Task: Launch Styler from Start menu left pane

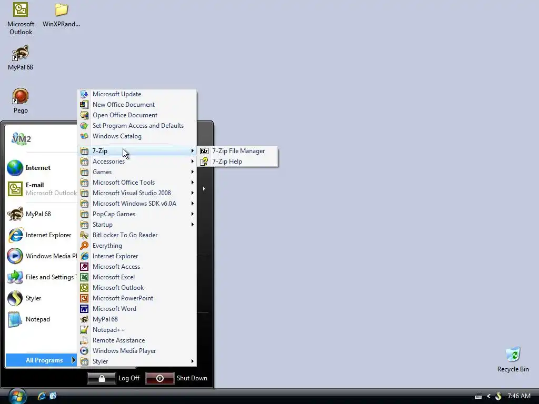Action: pyautogui.click(x=41, y=298)
